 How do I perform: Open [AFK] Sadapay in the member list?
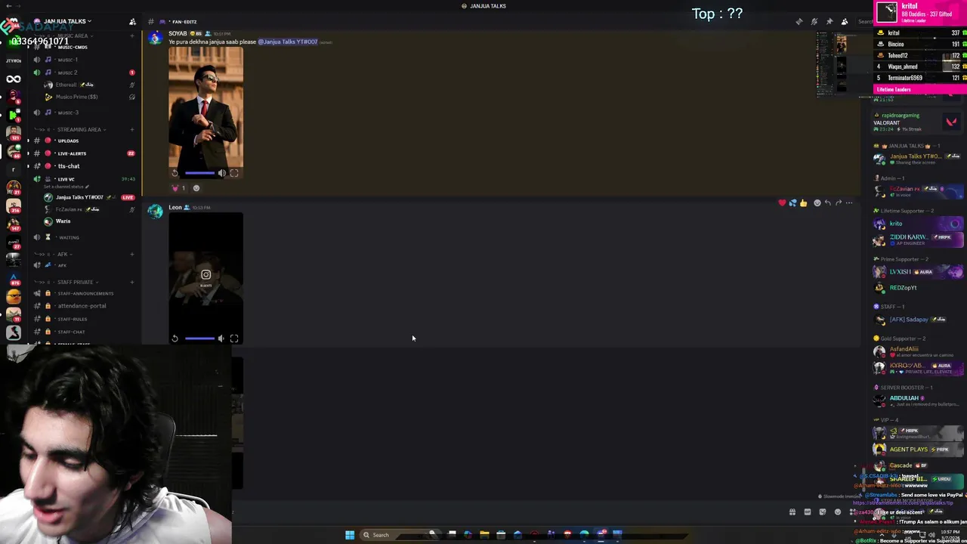pos(908,320)
